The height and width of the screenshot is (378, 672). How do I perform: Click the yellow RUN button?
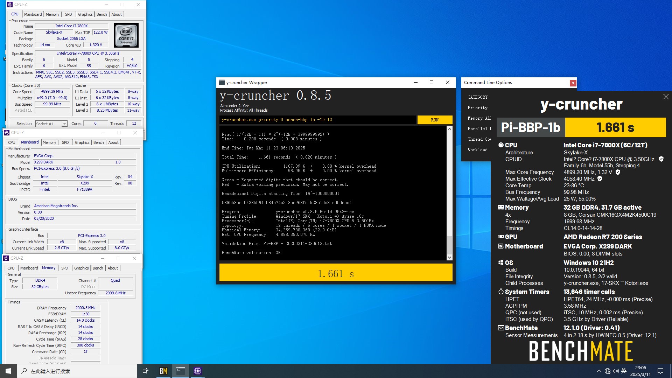[x=435, y=120]
